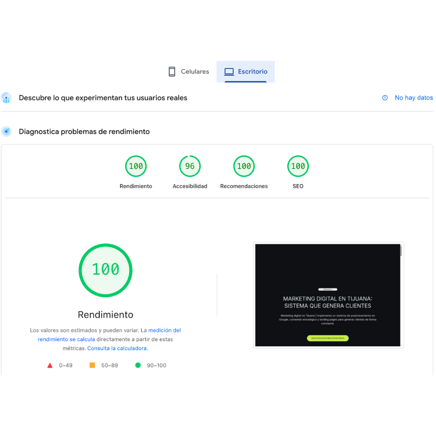The height and width of the screenshot is (436, 436).
Task: Click the laptop icon next to Escritorio
Action: [229, 72]
